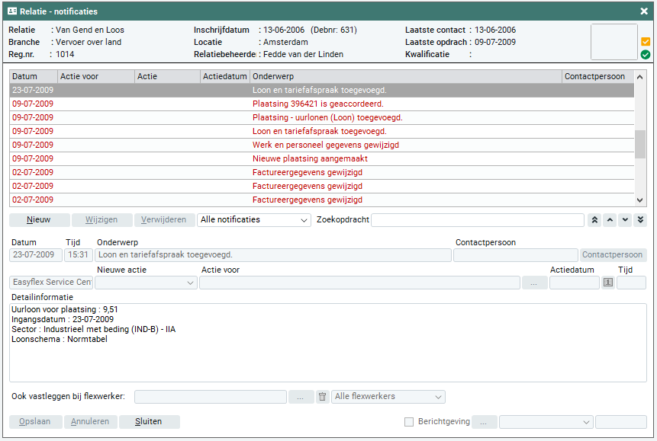Sort by the Datum column header
Viewport: 657px width, 441px height.
click(34, 77)
